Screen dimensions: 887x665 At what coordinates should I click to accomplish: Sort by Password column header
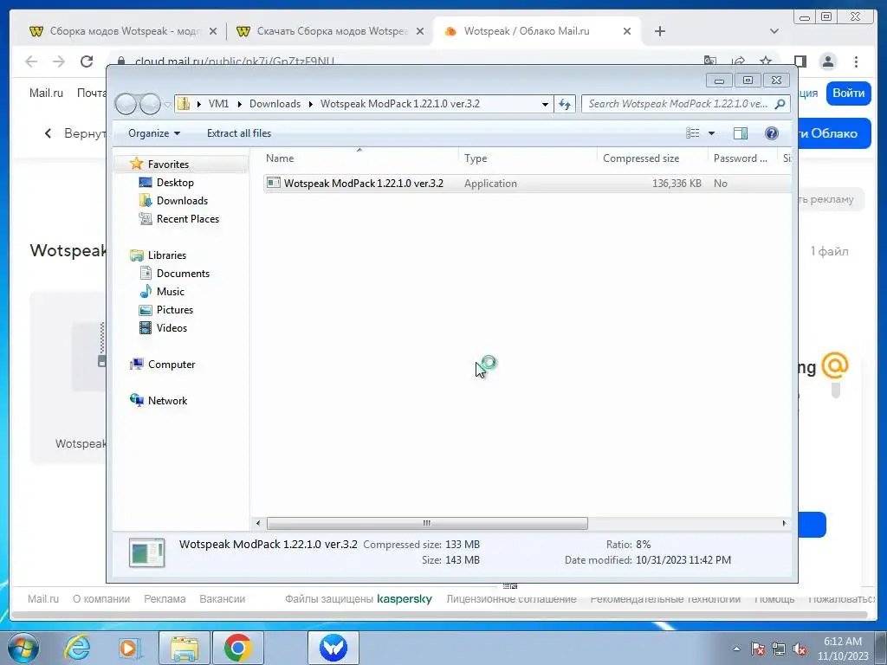[x=741, y=158]
